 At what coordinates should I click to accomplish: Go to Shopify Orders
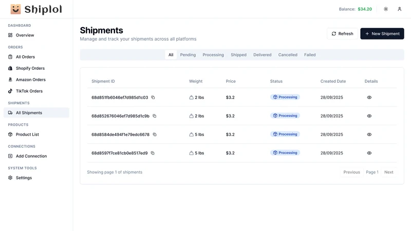36,68
